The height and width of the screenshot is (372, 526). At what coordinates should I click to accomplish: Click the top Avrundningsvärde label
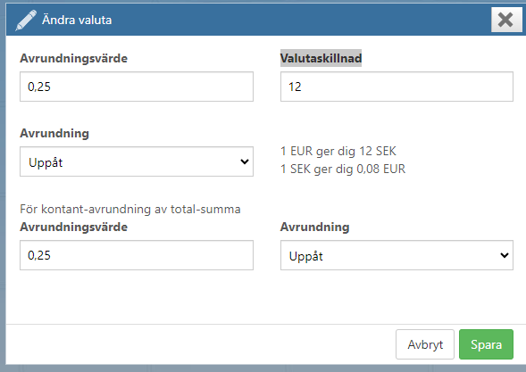point(74,58)
